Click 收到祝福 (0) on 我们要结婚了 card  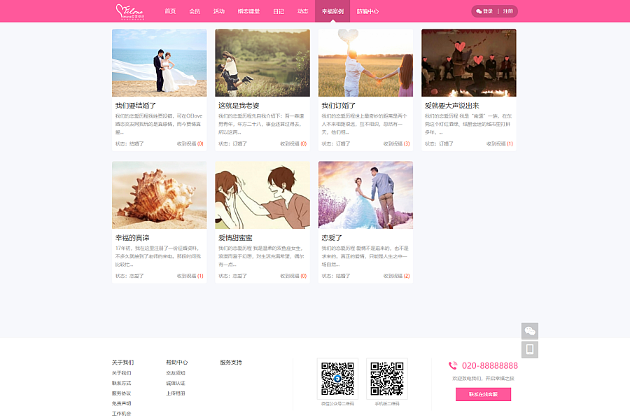point(190,143)
